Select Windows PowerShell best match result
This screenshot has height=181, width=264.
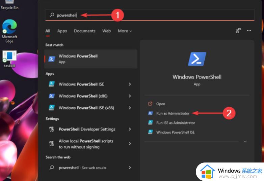point(91,59)
